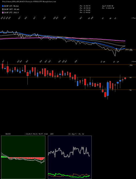Click the 94 price axis label
Screen dimensions: 136x179
point(130,90)
